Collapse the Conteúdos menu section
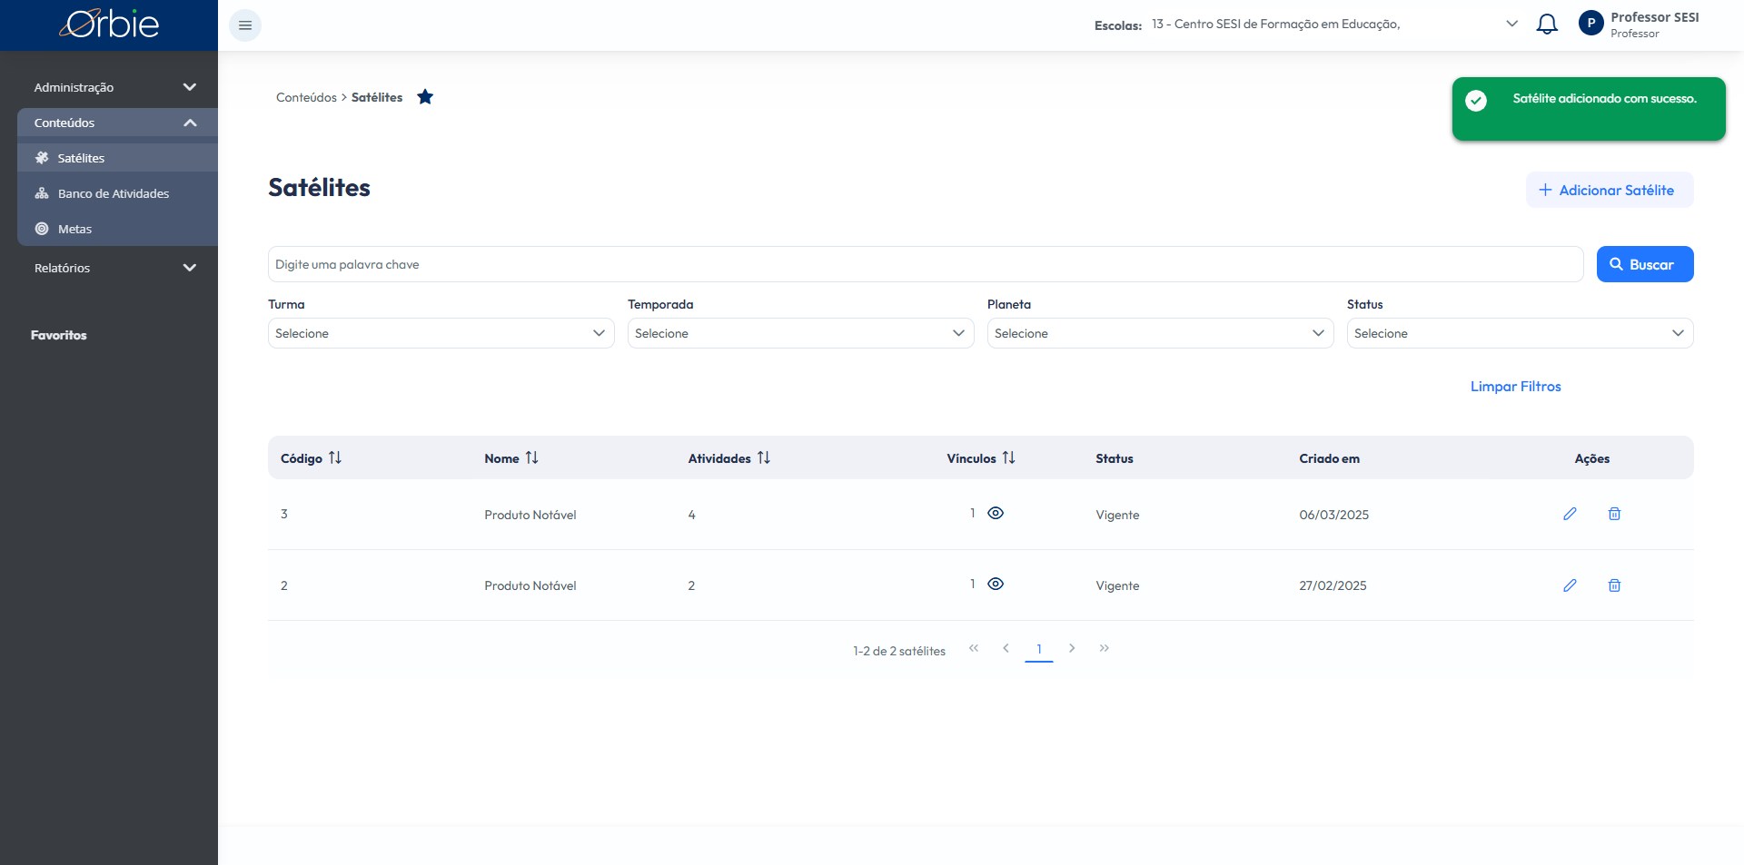This screenshot has height=865, width=1744. click(117, 123)
